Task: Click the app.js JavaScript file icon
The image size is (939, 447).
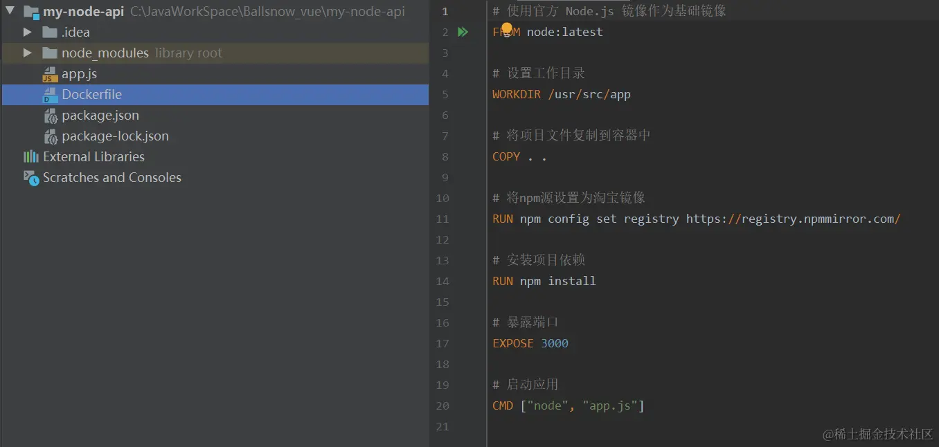Action: 50,74
